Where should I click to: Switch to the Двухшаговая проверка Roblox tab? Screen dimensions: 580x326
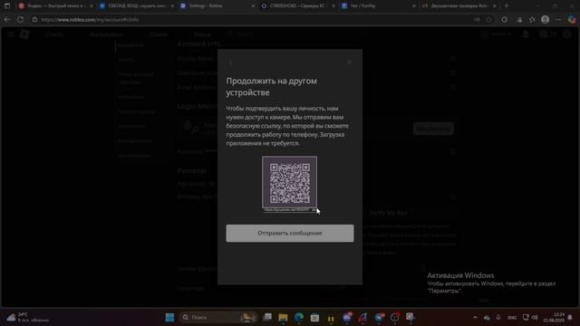459,6
